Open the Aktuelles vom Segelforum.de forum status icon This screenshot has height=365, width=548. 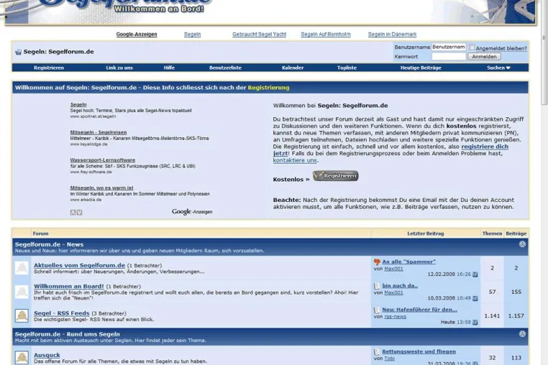(x=22, y=268)
